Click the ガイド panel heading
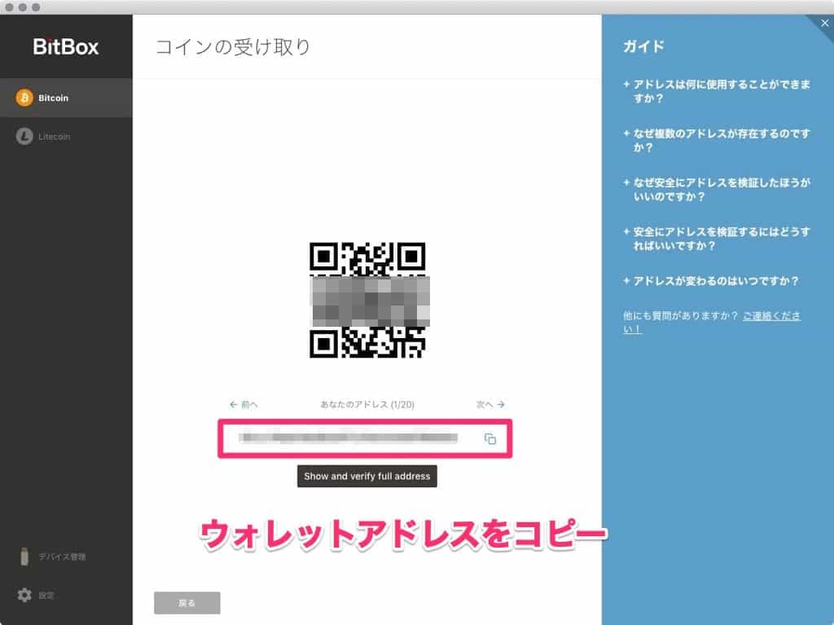The image size is (834, 625). pos(643,46)
